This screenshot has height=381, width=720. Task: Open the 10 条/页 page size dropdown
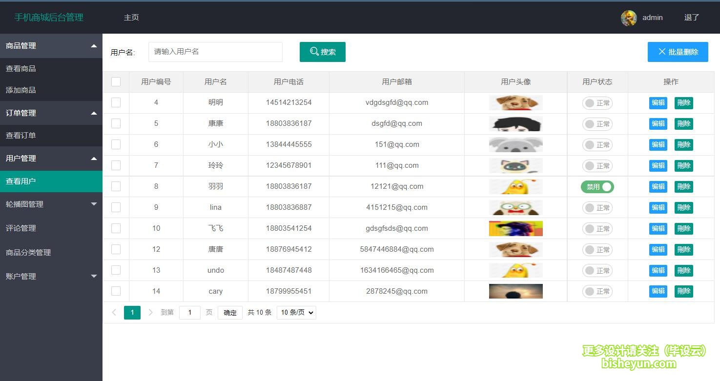point(296,312)
